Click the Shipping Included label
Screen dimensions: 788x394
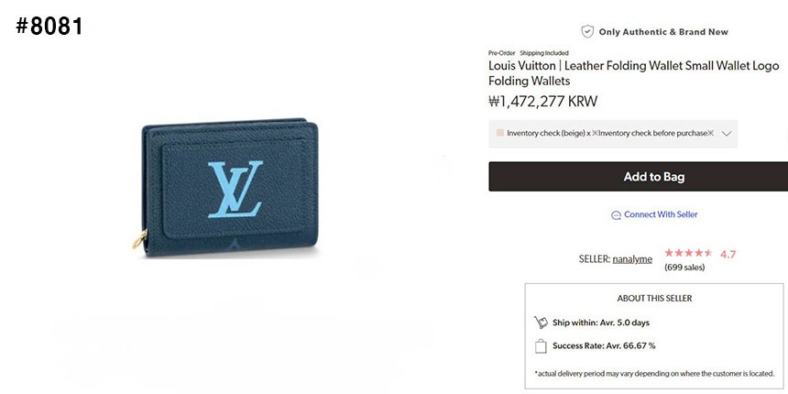pos(544,53)
